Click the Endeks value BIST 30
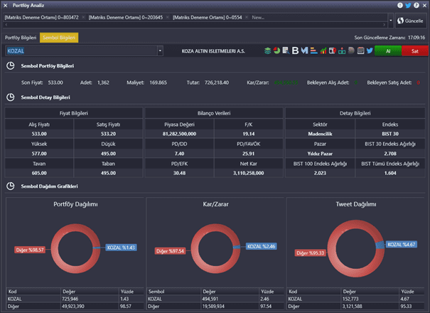The height and width of the screenshot is (313, 430). pos(390,134)
